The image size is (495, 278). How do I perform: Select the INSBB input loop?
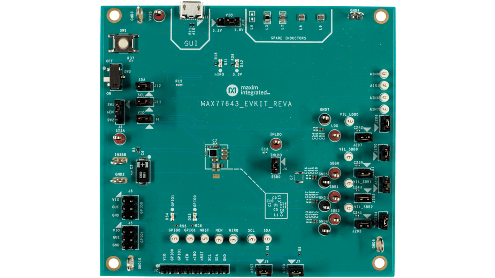(x=119, y=161)
